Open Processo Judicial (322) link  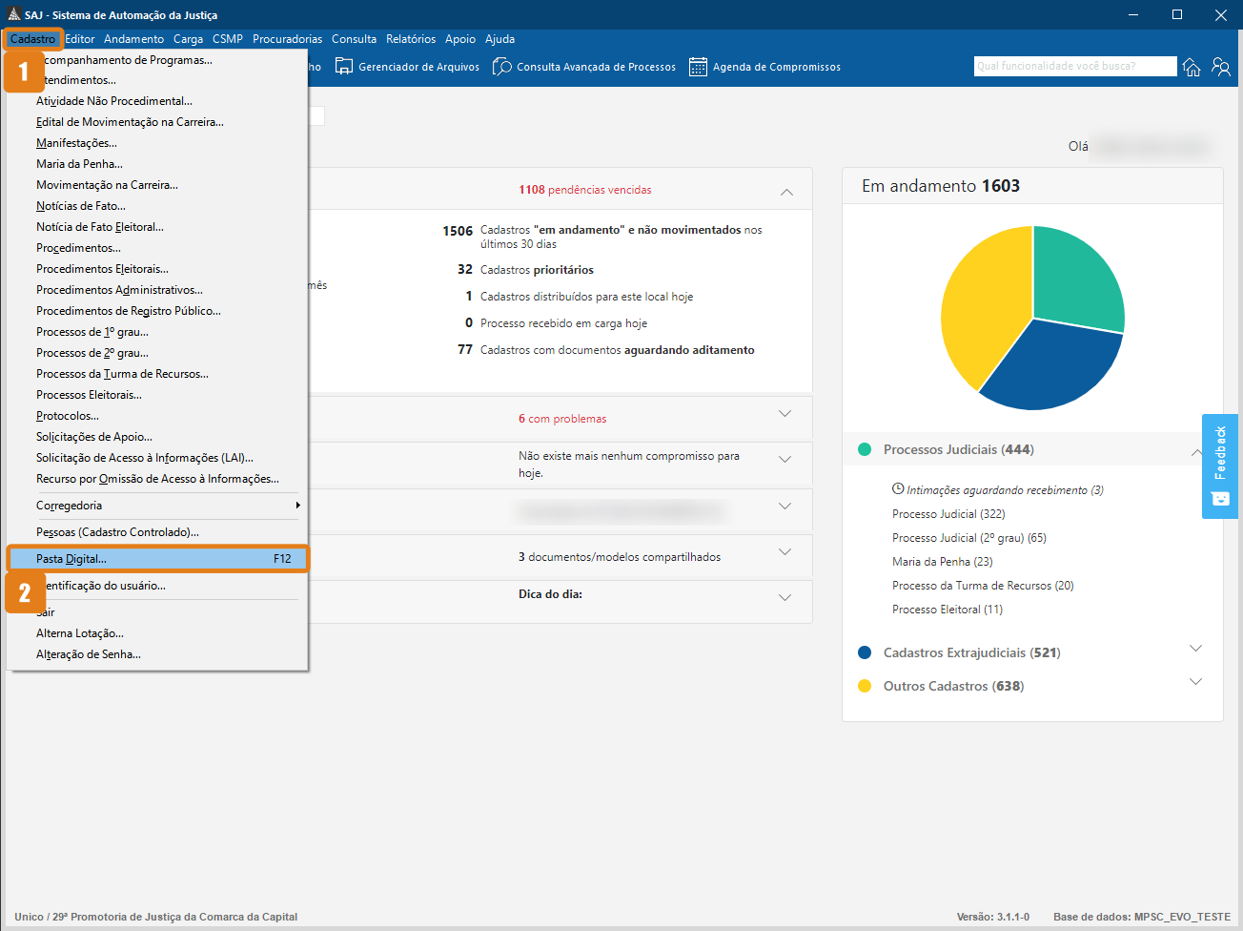[948, 514]
